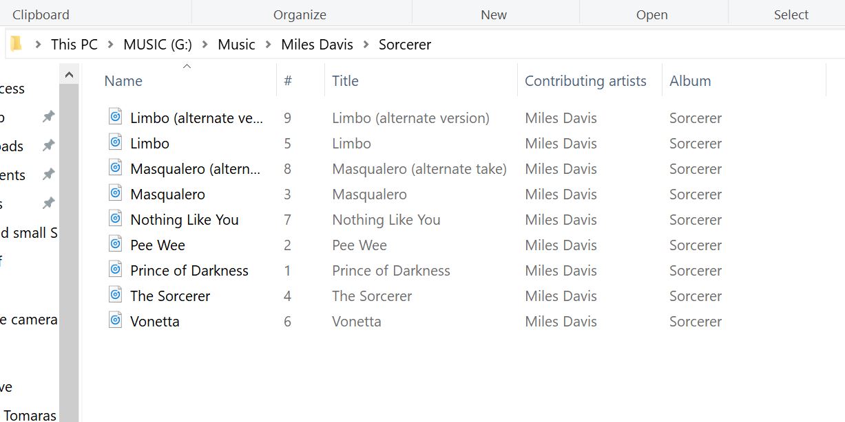Sort by the Title column header
Viewport: 845px width, 422px height.
[345, 81]
